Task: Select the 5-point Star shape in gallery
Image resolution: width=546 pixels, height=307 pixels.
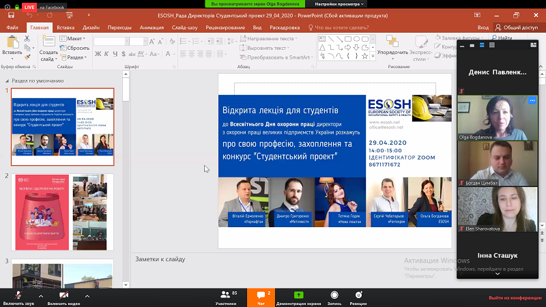Action: click(364, 56)
